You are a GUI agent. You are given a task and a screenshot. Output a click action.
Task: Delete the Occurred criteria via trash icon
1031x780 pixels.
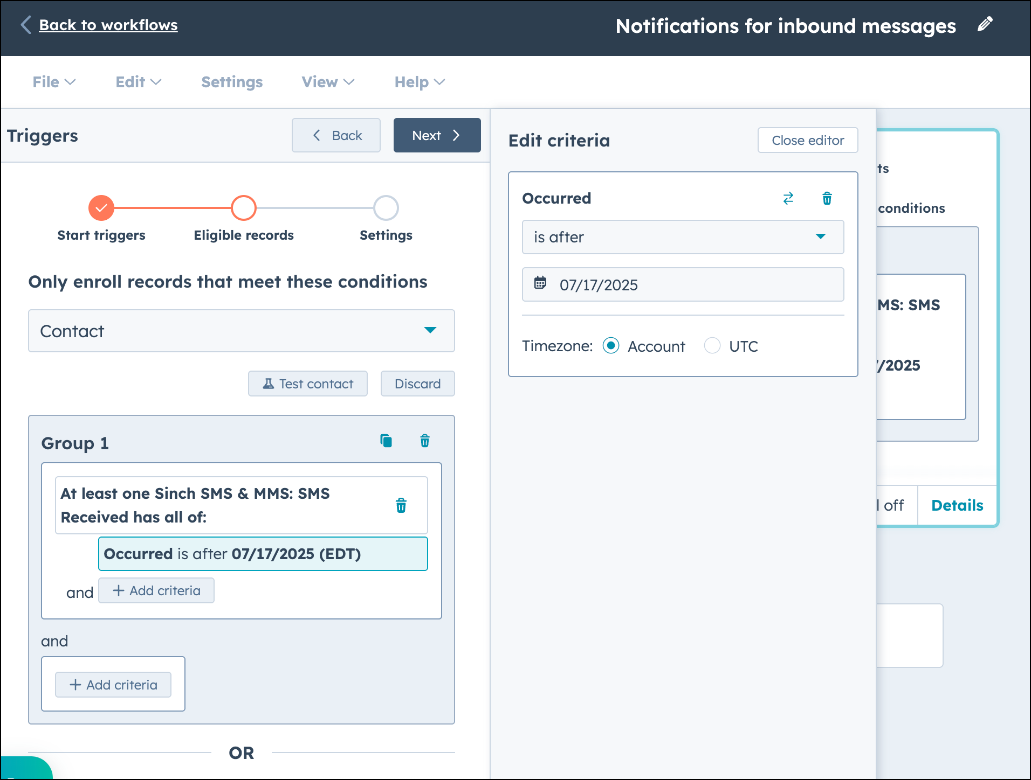coord(827,198)
